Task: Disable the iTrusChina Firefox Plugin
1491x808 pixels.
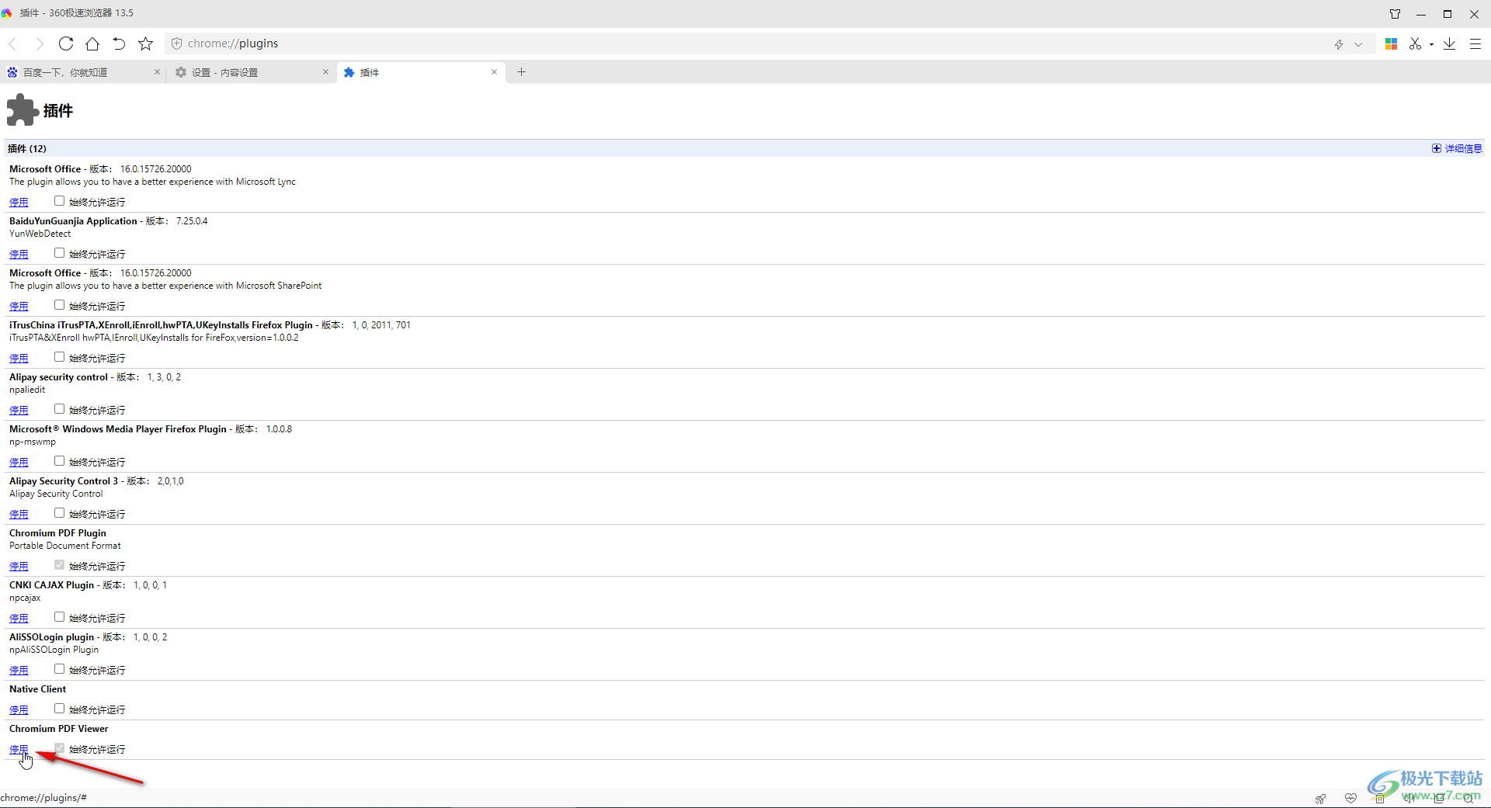Action: (x=19, y=359)
